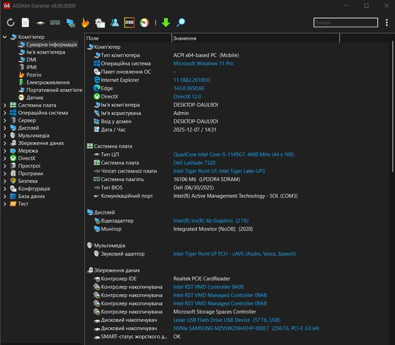395x345 pixels.
Task: Start the flame stability test icon
Action: point(85,23)
